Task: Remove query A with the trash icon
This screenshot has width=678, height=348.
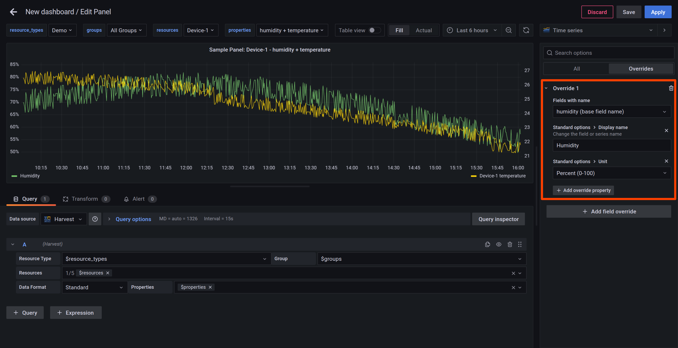Action: (x=509, y=244)
